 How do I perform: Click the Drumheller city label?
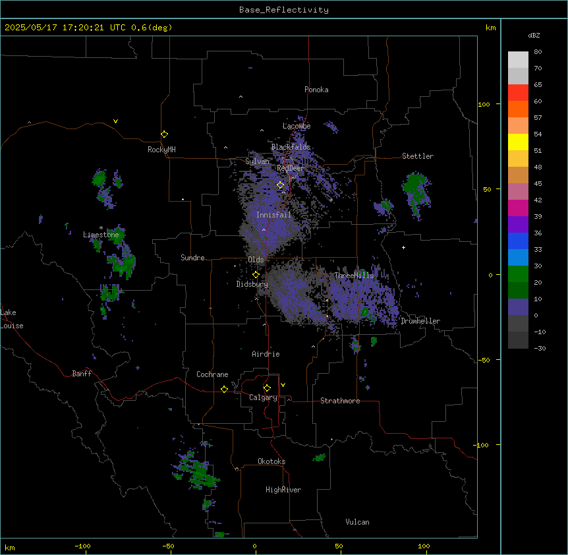(x=420, y=321)
